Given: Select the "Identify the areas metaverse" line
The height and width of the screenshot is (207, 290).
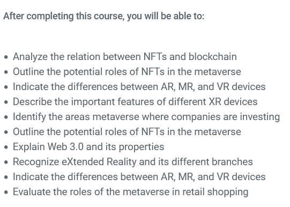Looking at the screenshot, I should click(146, 117).
